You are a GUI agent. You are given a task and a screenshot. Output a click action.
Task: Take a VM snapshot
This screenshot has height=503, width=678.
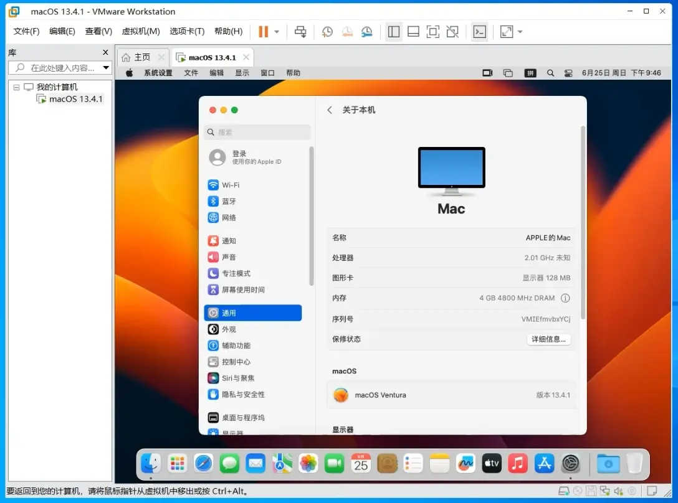[327, 32]
